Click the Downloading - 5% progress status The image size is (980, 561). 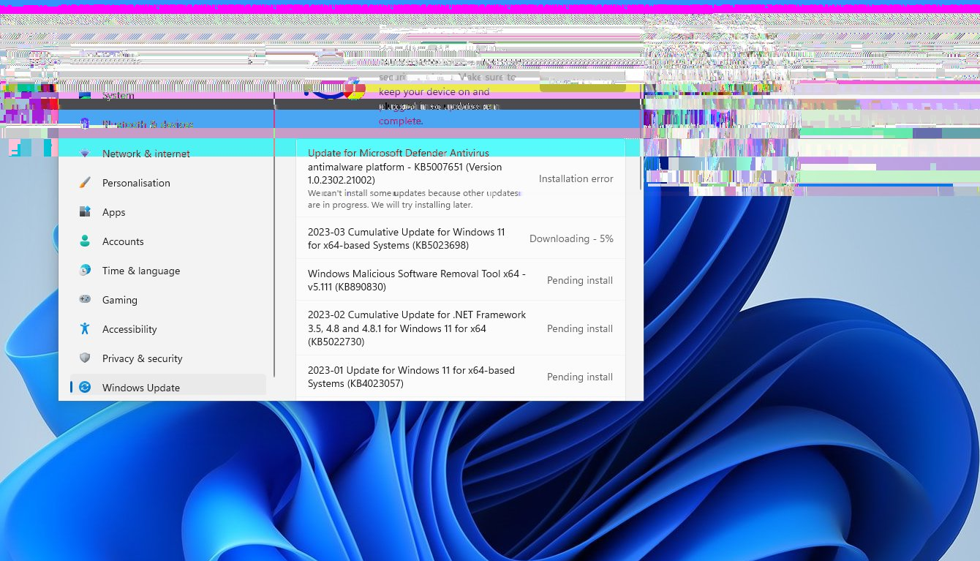pyautogui.click(x=571, y=238)
